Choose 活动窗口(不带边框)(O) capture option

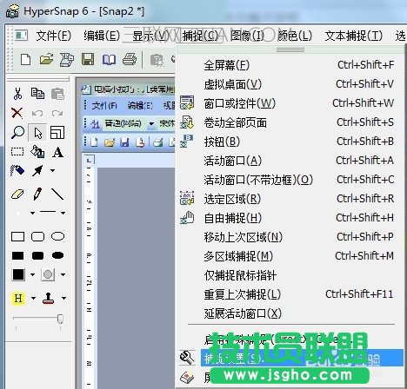pyautogui.click(x=290, y=180)
